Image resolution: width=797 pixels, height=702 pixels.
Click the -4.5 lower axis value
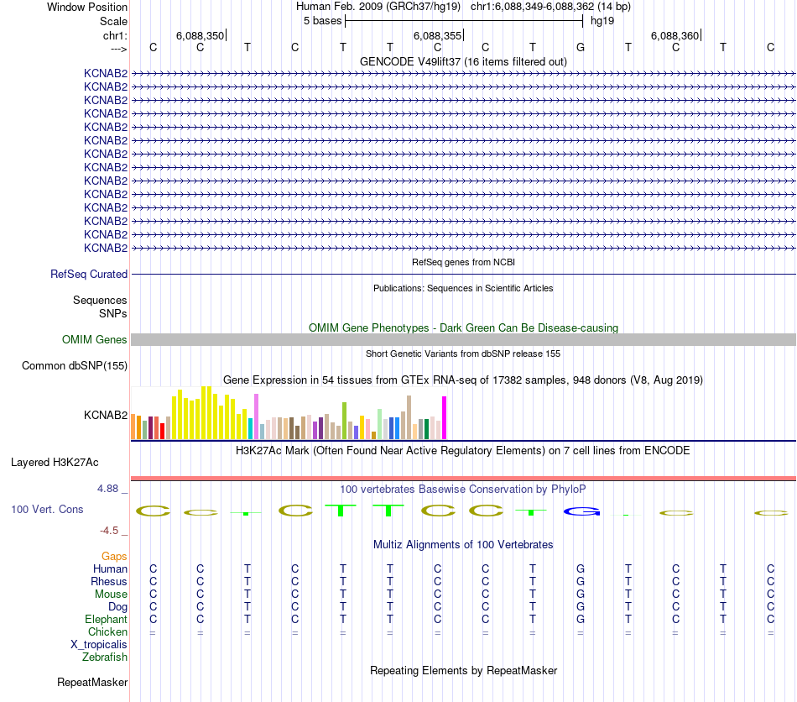109,531
